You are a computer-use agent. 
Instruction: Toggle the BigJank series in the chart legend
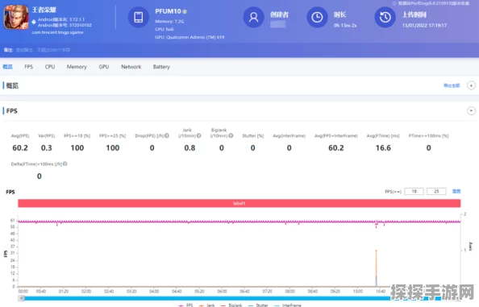[x=231, y=305]
